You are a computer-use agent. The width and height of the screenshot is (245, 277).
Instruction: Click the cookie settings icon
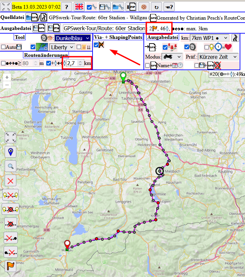click(143, 7)
